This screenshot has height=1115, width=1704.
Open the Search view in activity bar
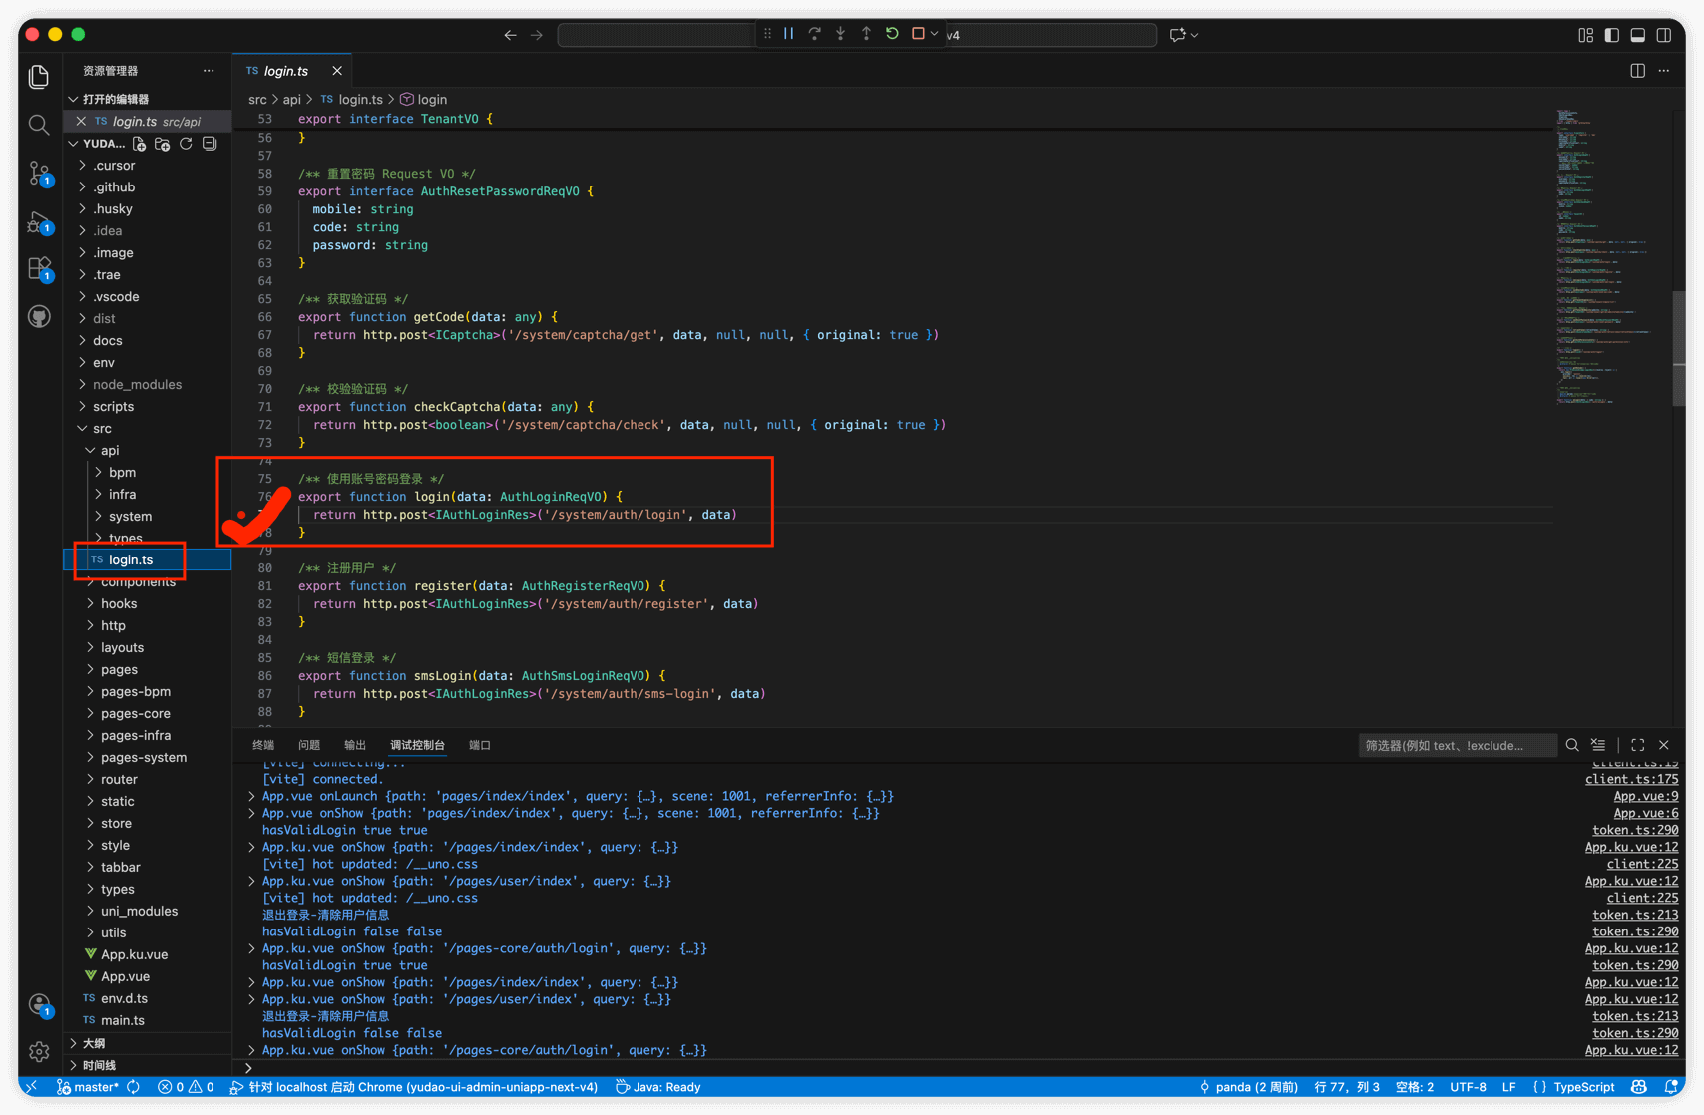click(x=39, y=125)
